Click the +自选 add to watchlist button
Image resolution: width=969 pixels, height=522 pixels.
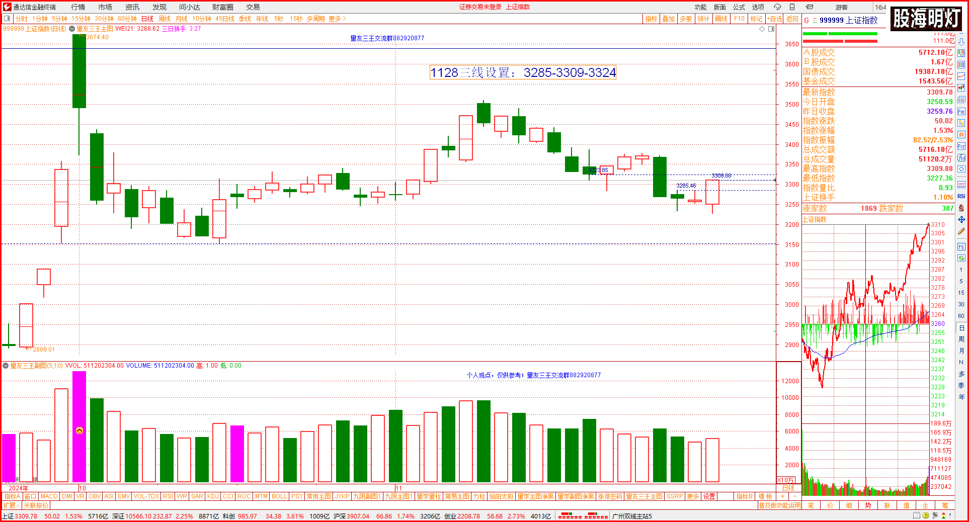point(775,19)
